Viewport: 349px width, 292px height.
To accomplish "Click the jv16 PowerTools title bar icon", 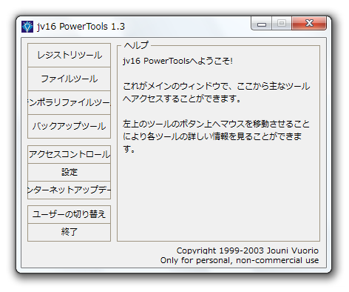I will 27,27.
